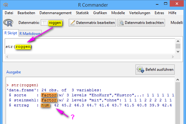The image size is (186, 124).
Task: Click the gear icon on Befehl ausführen
Action: (x=141, y=69)
